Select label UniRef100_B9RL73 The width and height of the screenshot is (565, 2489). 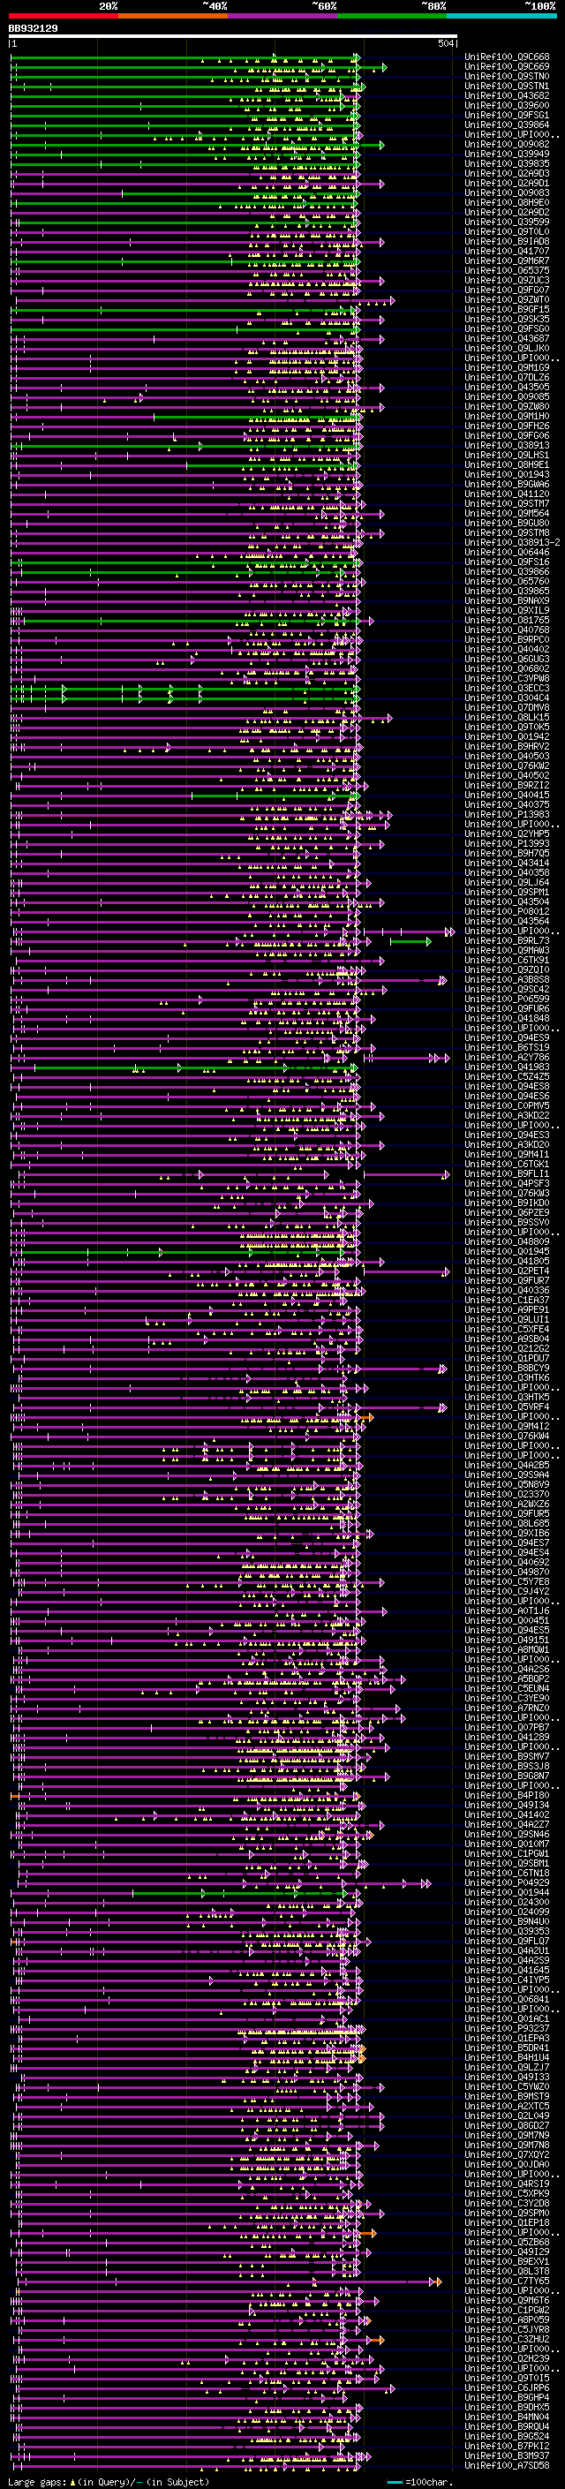pyautogui.click(x=507, y=941)
